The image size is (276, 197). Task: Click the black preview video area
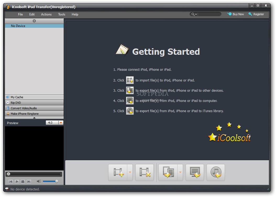click(x=34, y=148)
